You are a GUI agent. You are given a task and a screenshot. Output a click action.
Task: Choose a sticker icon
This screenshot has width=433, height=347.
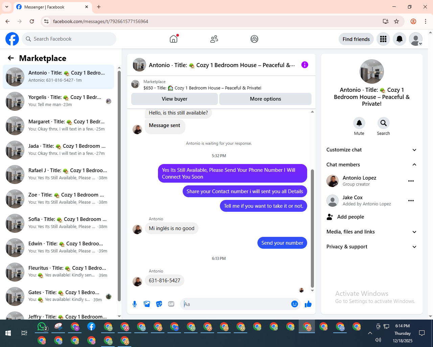(159, 304)
